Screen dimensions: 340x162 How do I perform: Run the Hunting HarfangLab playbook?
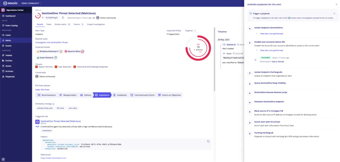pyautogui.click(x=250, y=134)
